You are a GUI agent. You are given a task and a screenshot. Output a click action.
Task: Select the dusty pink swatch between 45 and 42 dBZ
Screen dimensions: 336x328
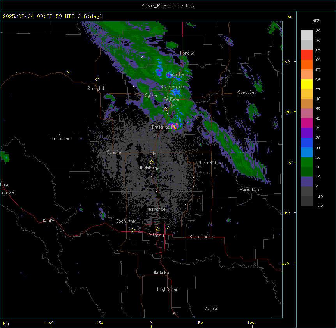pos(306,113)
